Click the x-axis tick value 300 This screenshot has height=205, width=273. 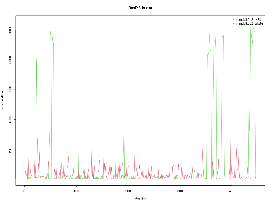click(x=180, y=191)
